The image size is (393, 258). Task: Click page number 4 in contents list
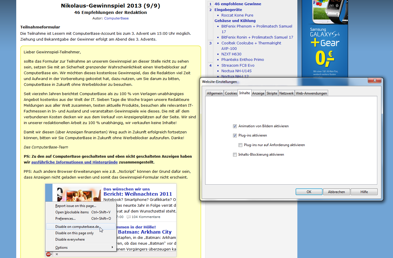pyautogui.click(x=211, y=65)
